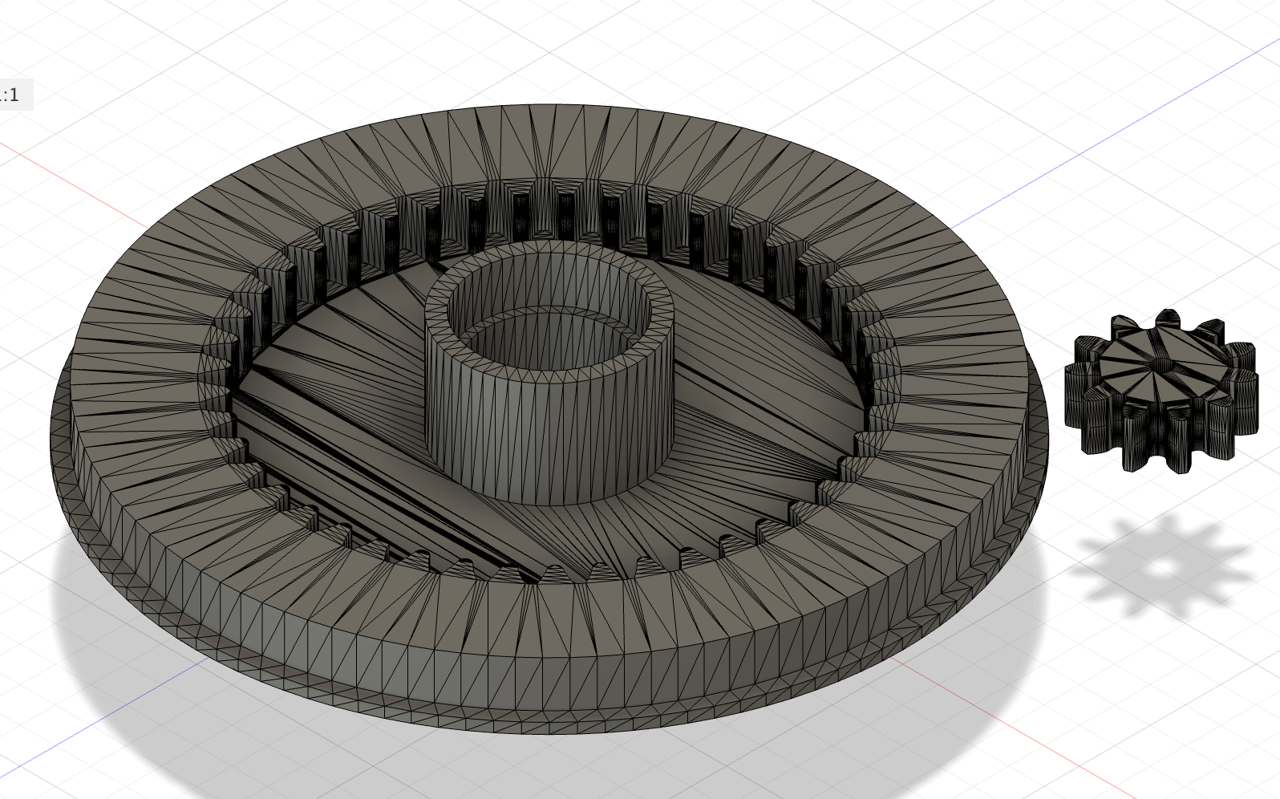Click the ':1' label tag
The image size is (1280, 799).
[x=11, y=95]
